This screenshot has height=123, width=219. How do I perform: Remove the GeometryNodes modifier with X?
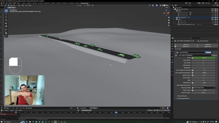(214, 52)
